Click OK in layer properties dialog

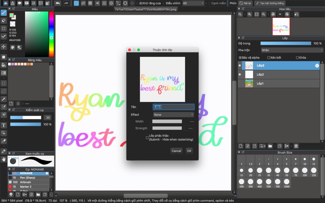tap(189, 151)
